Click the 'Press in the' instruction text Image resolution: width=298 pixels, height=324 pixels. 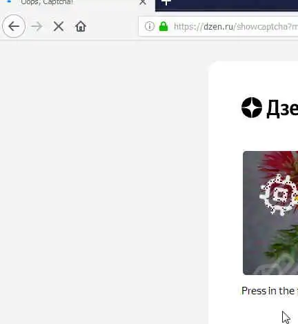[268, 291]
